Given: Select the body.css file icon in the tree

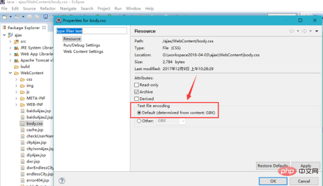Looking at the screenshot, I should 23,124.
